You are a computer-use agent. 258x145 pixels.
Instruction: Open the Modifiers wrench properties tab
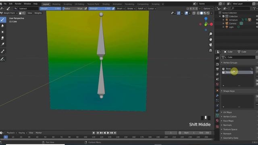(217, 95)
